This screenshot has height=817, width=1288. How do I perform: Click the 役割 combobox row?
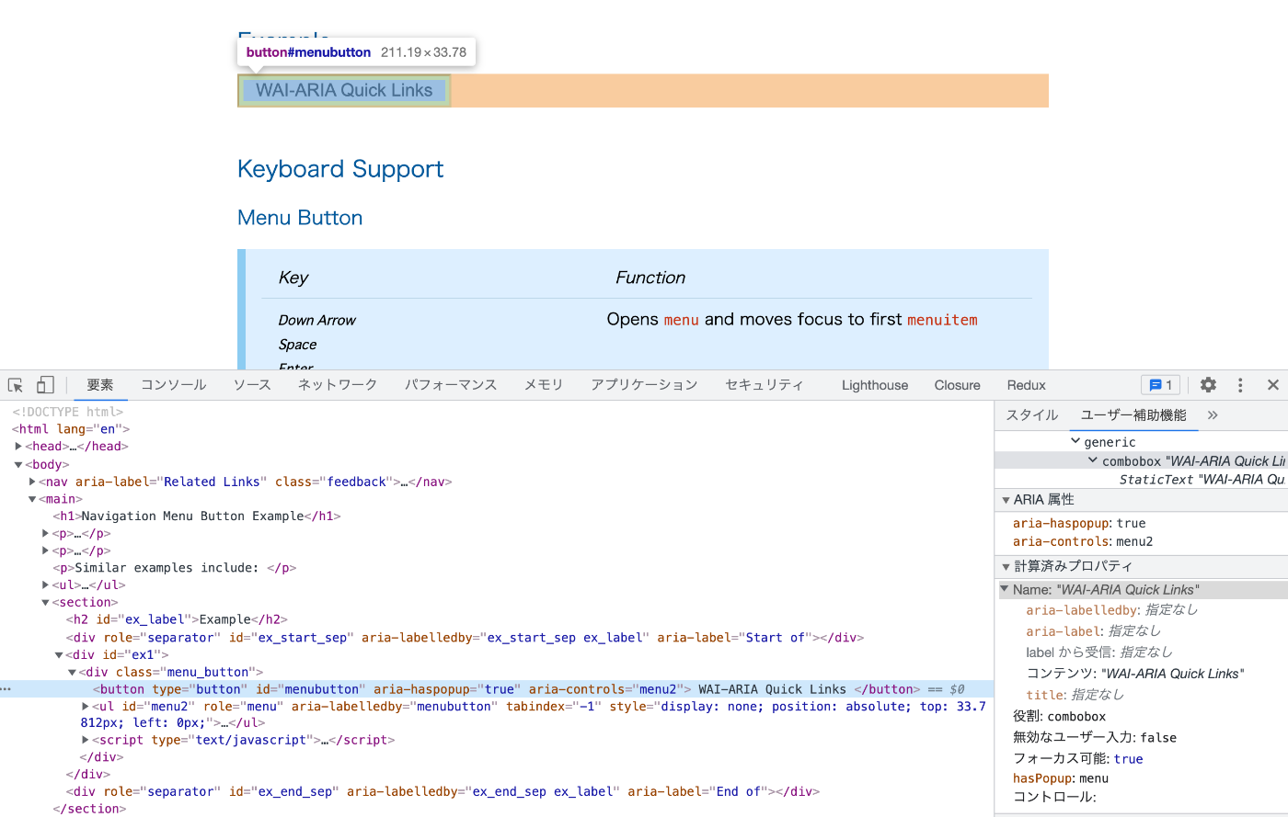click(1059, 717)
